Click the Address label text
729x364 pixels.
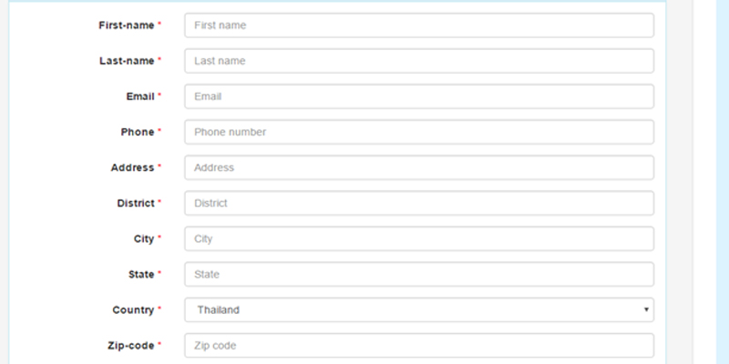pyautogui.click(x=132, y=167)
